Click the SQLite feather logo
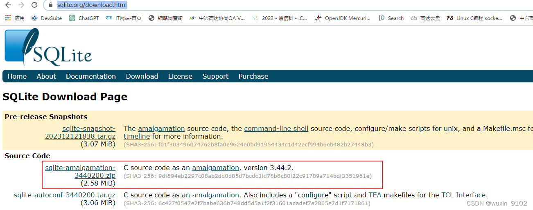This screenshot has width=533, height=210. [x=48, y=46]
